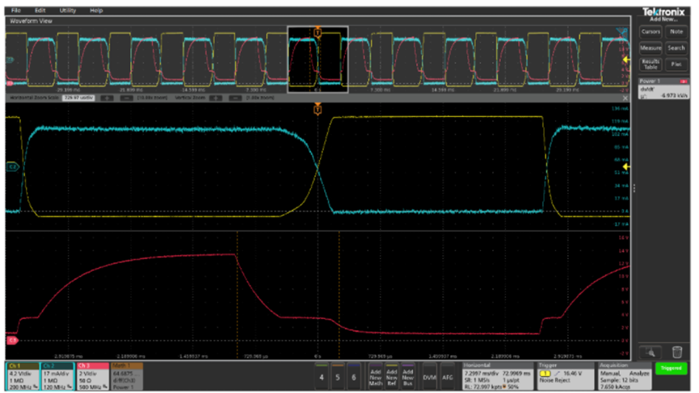This screenshot has width=699, height=393.
Task: Click the Horizontal Zoom Scale value field
Action: pos(78,98)
